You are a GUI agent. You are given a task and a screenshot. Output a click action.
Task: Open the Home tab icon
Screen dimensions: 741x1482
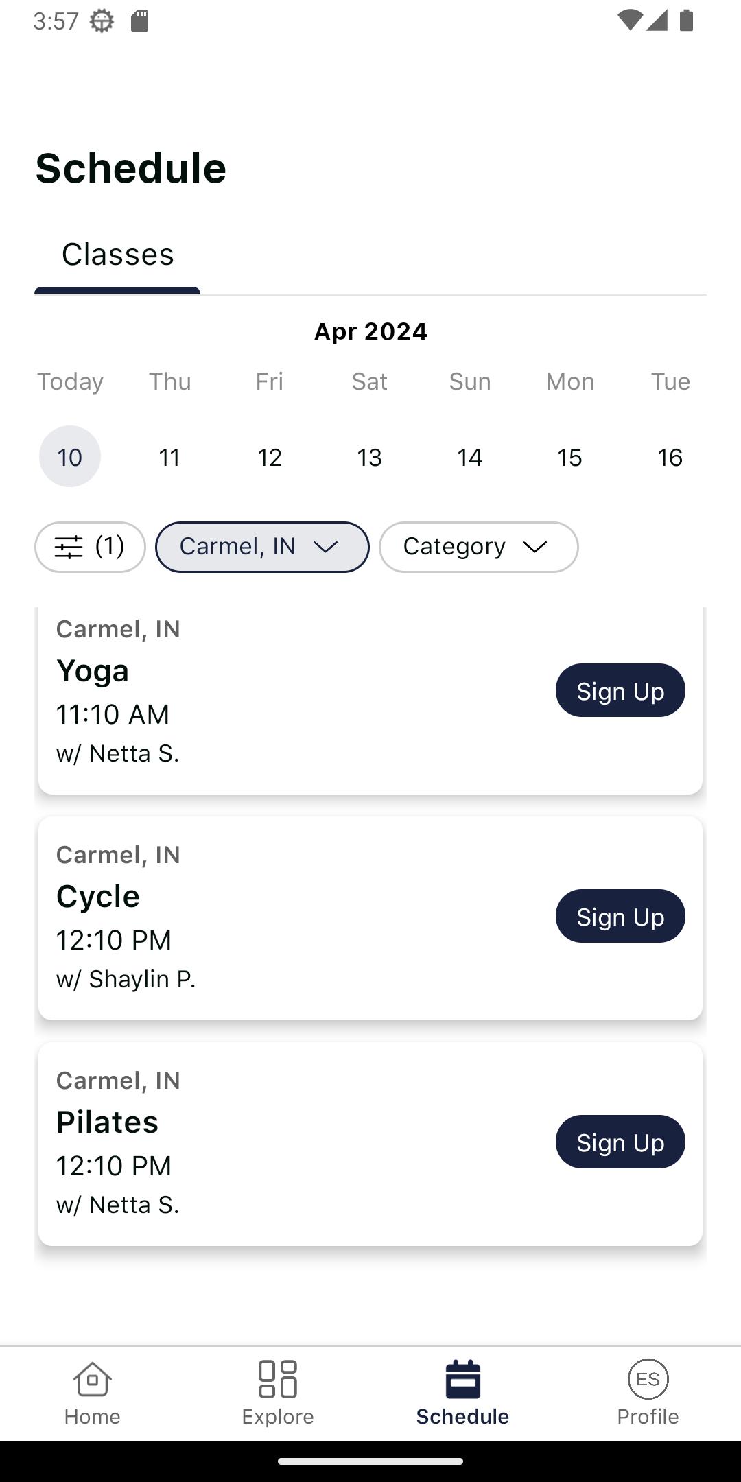[x=93, y=1379]
